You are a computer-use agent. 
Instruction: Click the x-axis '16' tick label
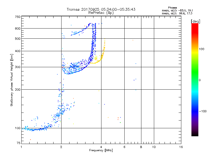[181, 147]
